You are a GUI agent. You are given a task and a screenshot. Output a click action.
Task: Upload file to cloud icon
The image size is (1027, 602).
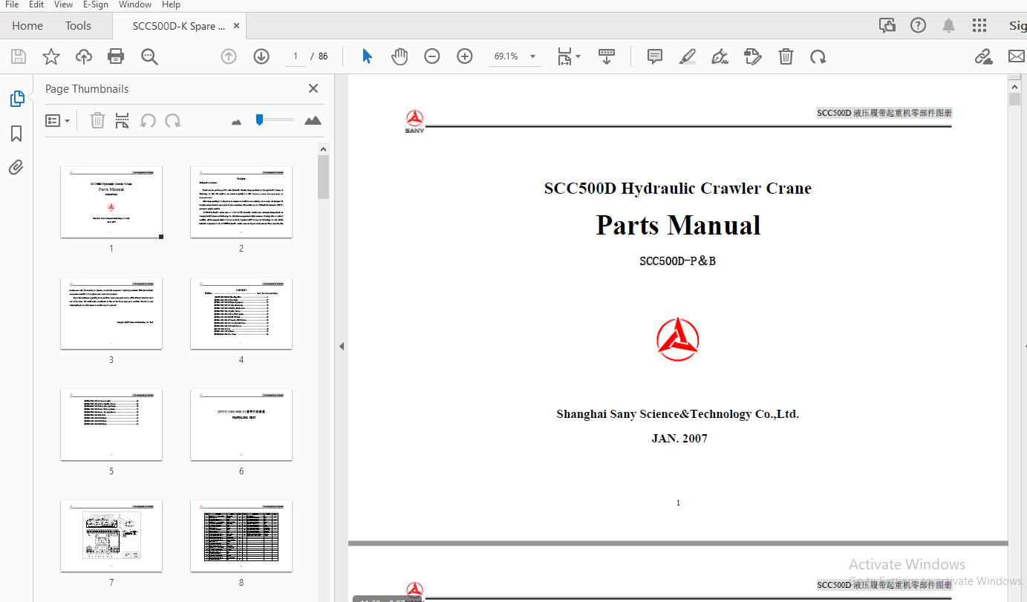tap(84, 56)
